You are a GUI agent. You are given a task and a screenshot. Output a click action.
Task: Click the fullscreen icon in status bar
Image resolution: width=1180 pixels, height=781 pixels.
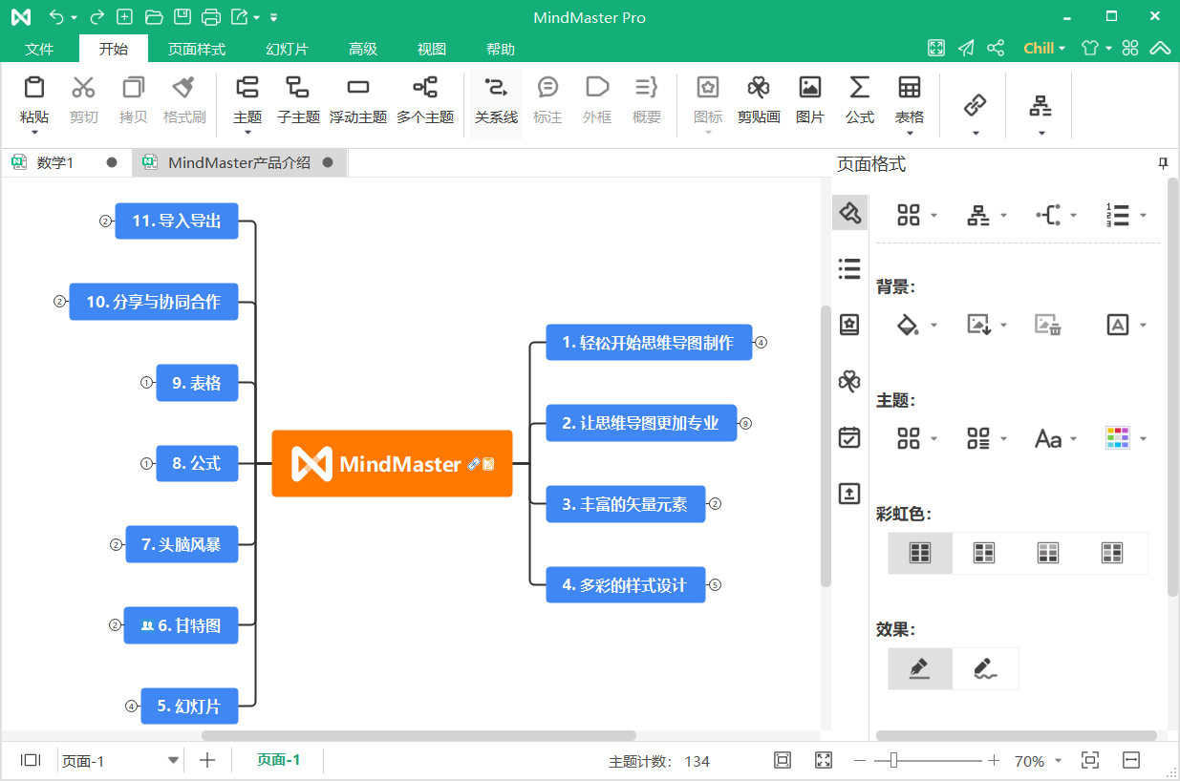point(824,760)
